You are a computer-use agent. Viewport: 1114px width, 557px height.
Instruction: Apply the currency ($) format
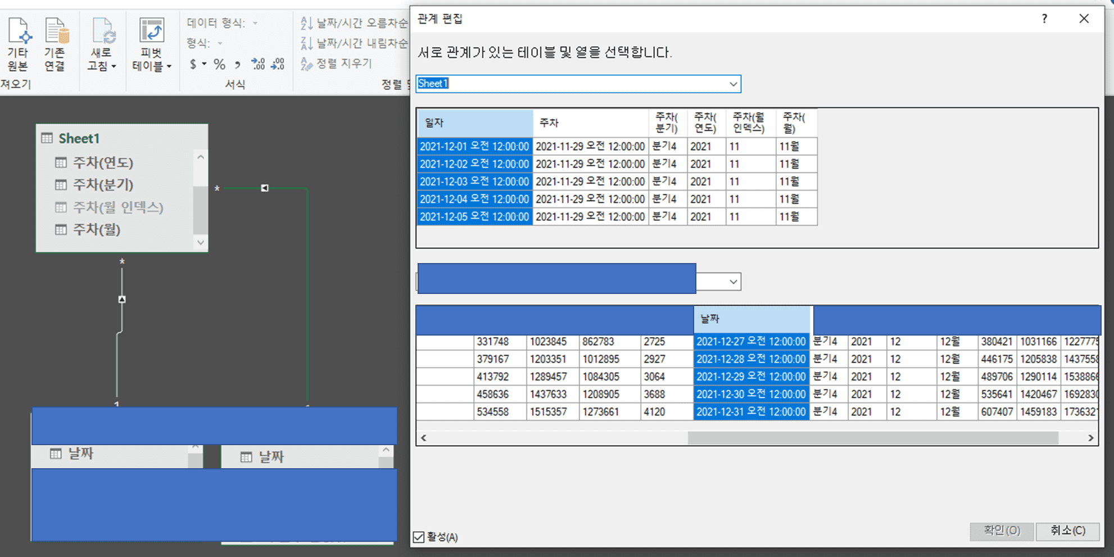193,64
